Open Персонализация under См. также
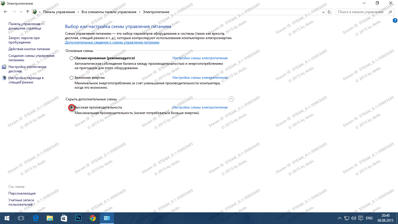 tap(22, 193)
